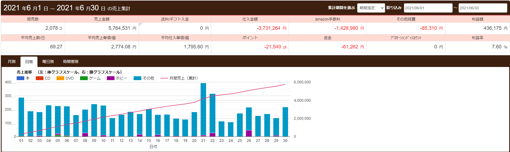Toggle the その他 legend blue swatch
The width and height of the screenshot is (510, 152).
tap(137, 78)
